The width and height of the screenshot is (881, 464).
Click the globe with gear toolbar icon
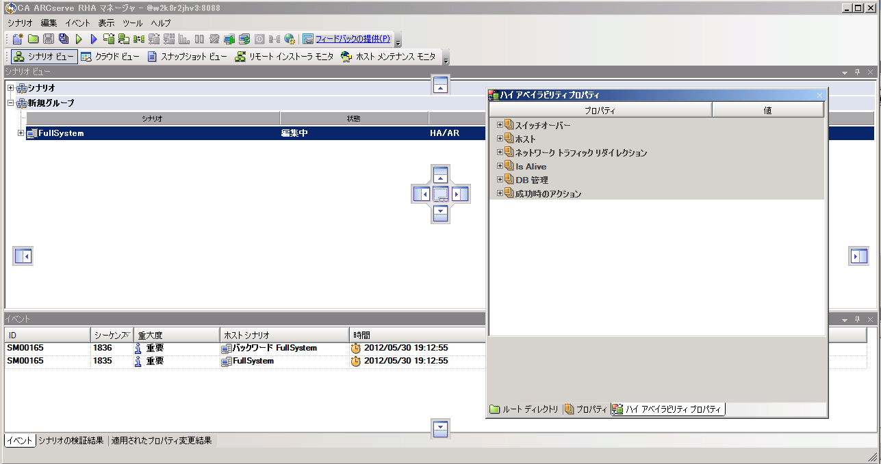290,39
